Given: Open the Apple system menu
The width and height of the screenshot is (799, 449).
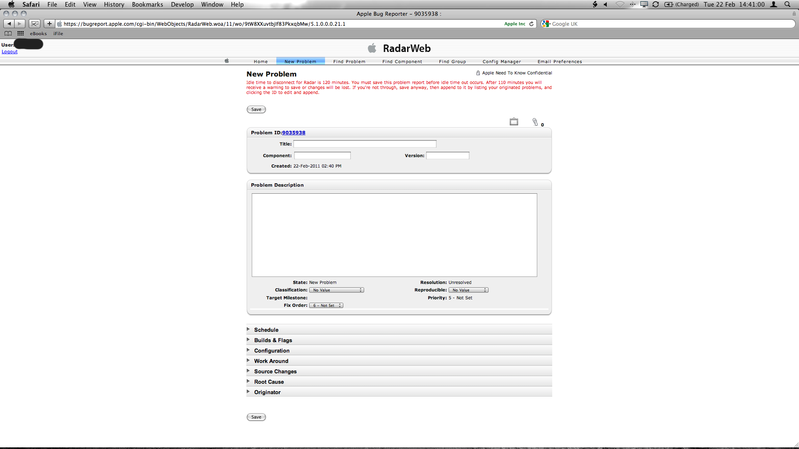Looking at the screenshot, I should coord(11,4).
